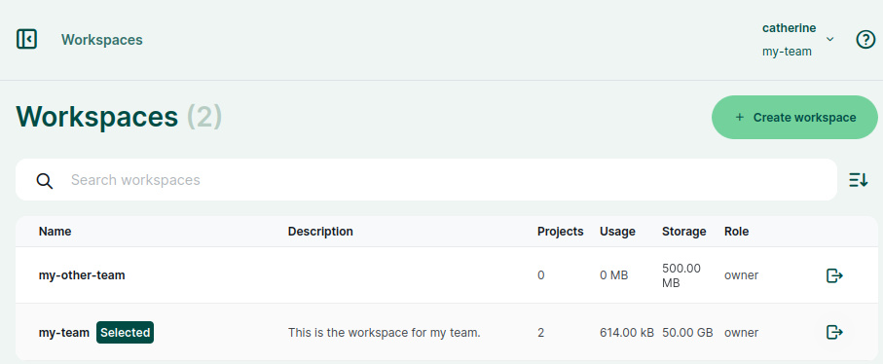The width and height of the screenshot is (883, 364).
Task: Leave the my-other-team workspace
Action: 834,275
